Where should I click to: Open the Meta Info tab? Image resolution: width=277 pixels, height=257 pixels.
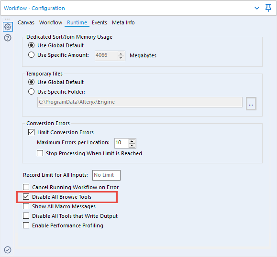click(123, 22)
